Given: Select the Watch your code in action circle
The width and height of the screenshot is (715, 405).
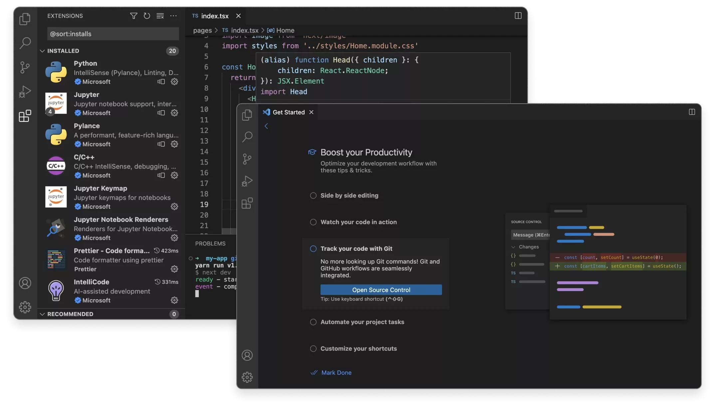Looking at the screenshot, I should tap(313, 222).
